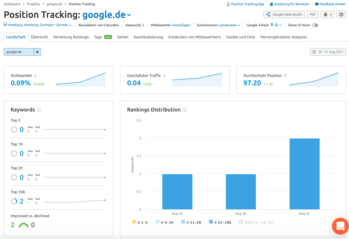Remove the google.de filter with X
The width and height of the screenshot is (349, 239).
click(x=37, y=52)
